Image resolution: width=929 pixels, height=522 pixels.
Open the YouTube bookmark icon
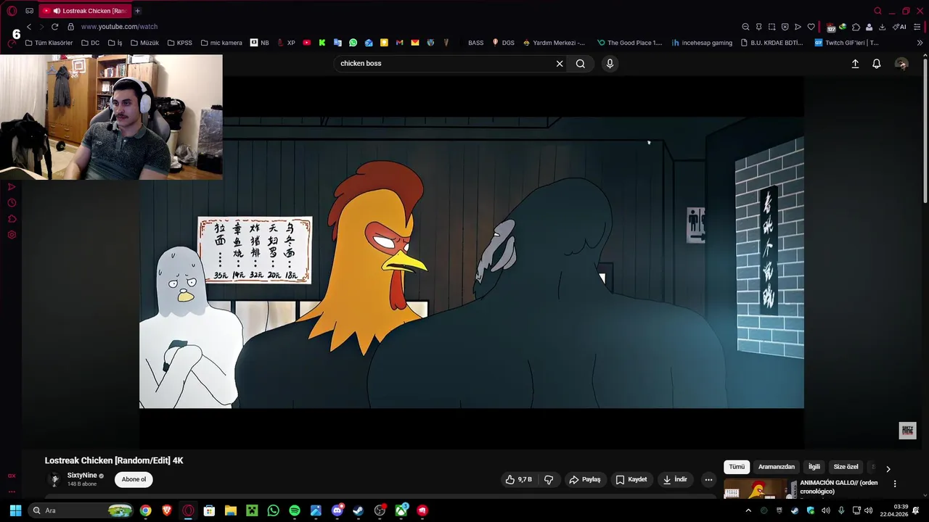(x=306, y=43)
